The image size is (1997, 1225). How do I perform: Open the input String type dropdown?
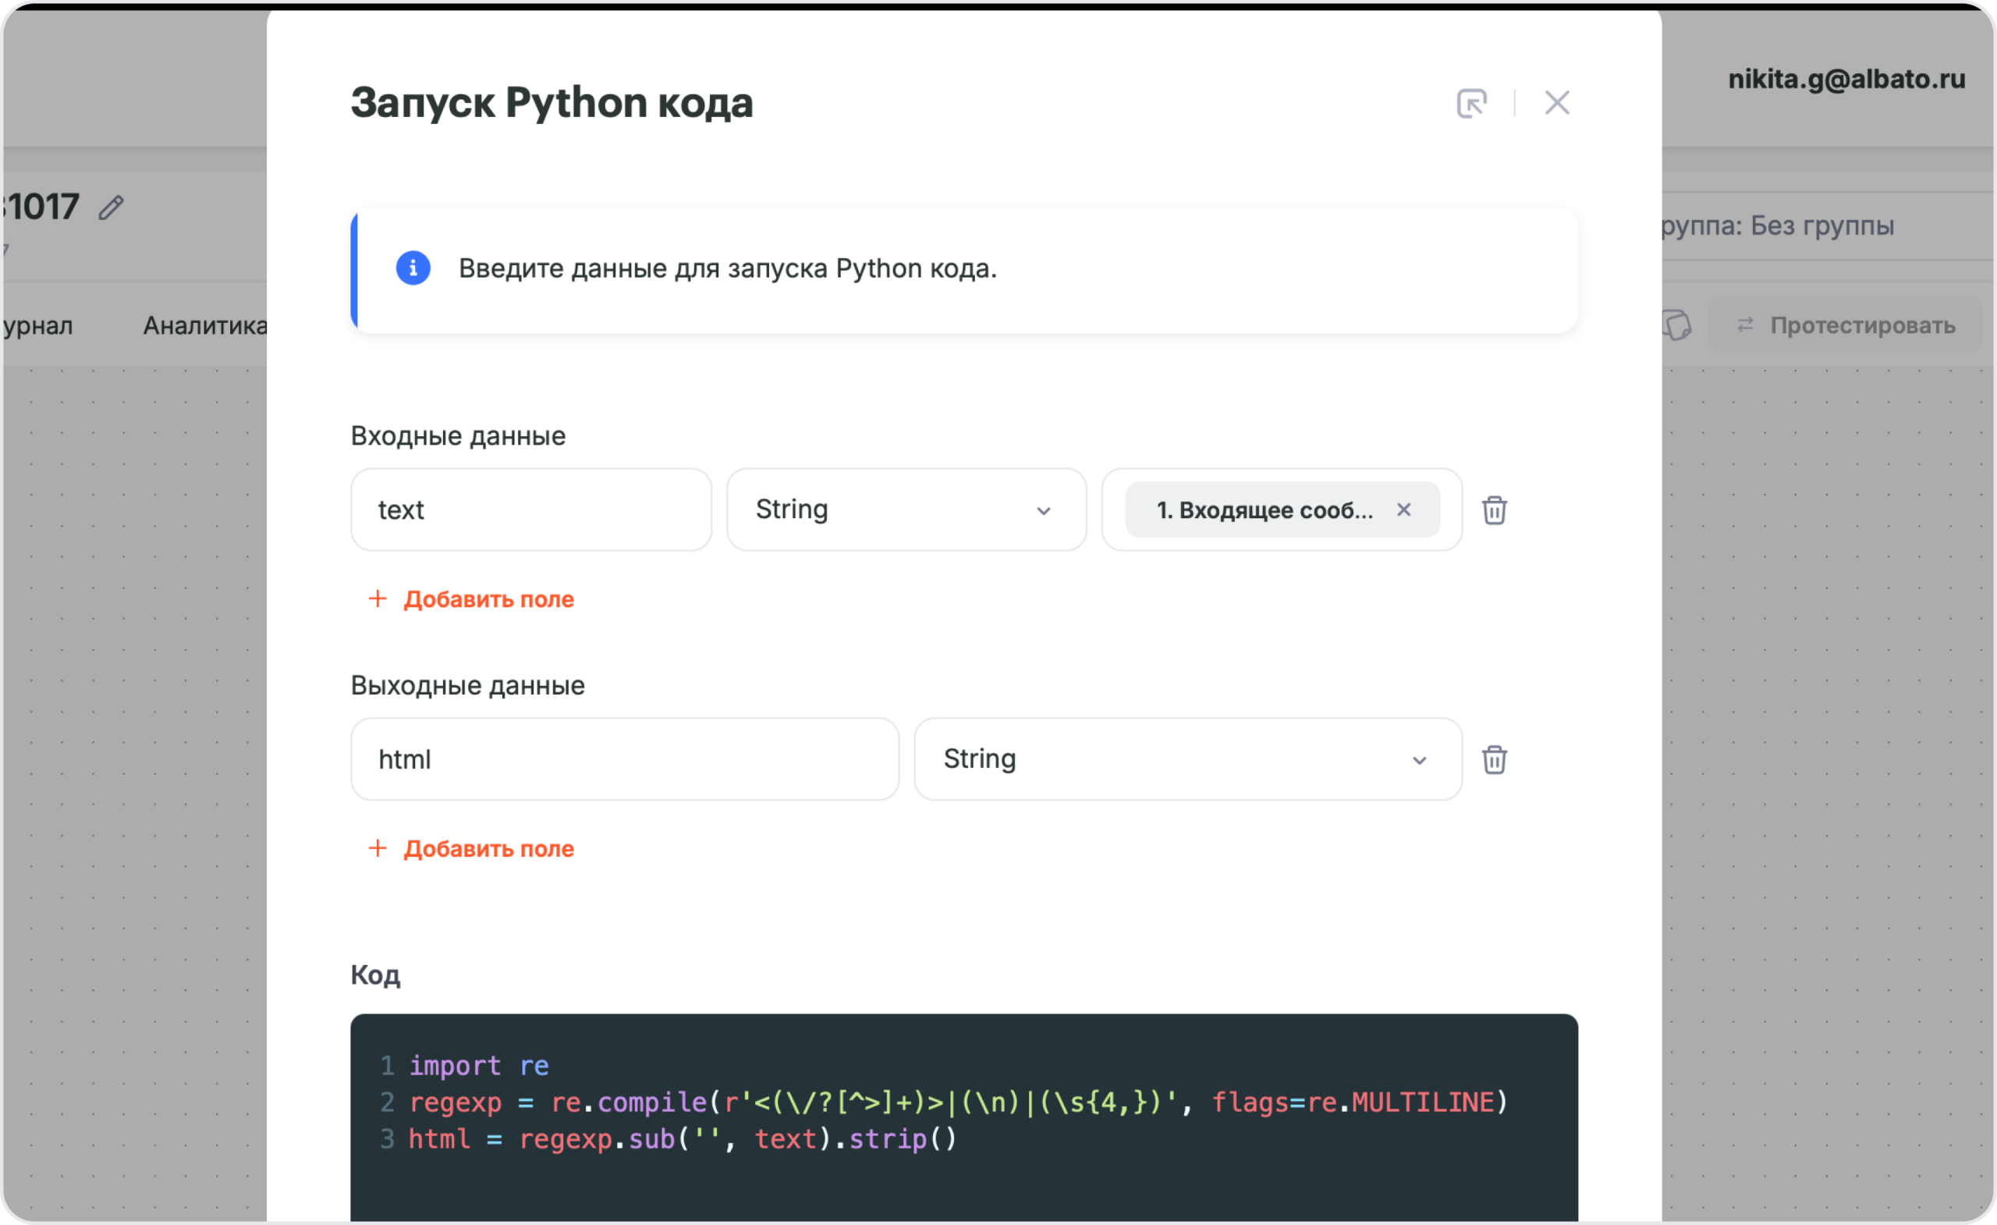[906, 510]
